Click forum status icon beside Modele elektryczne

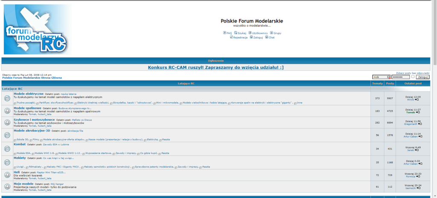(7, 98)
